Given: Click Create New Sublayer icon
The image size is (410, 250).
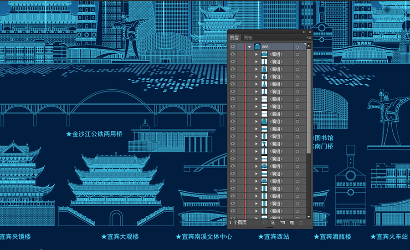Looking at the screenshot, I should coord(282,222).
